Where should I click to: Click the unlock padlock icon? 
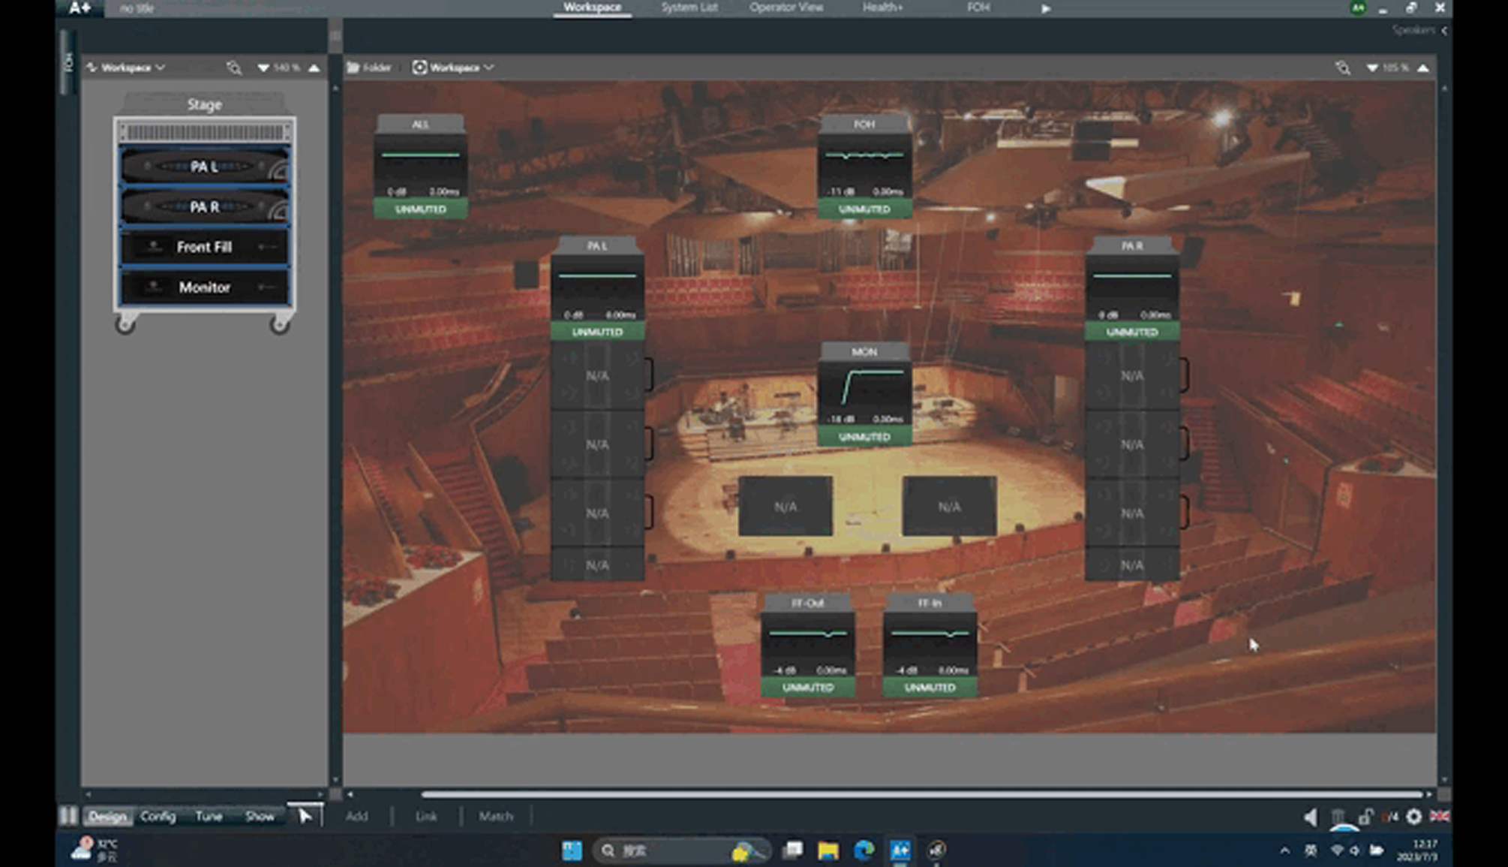pos(1365,817)
